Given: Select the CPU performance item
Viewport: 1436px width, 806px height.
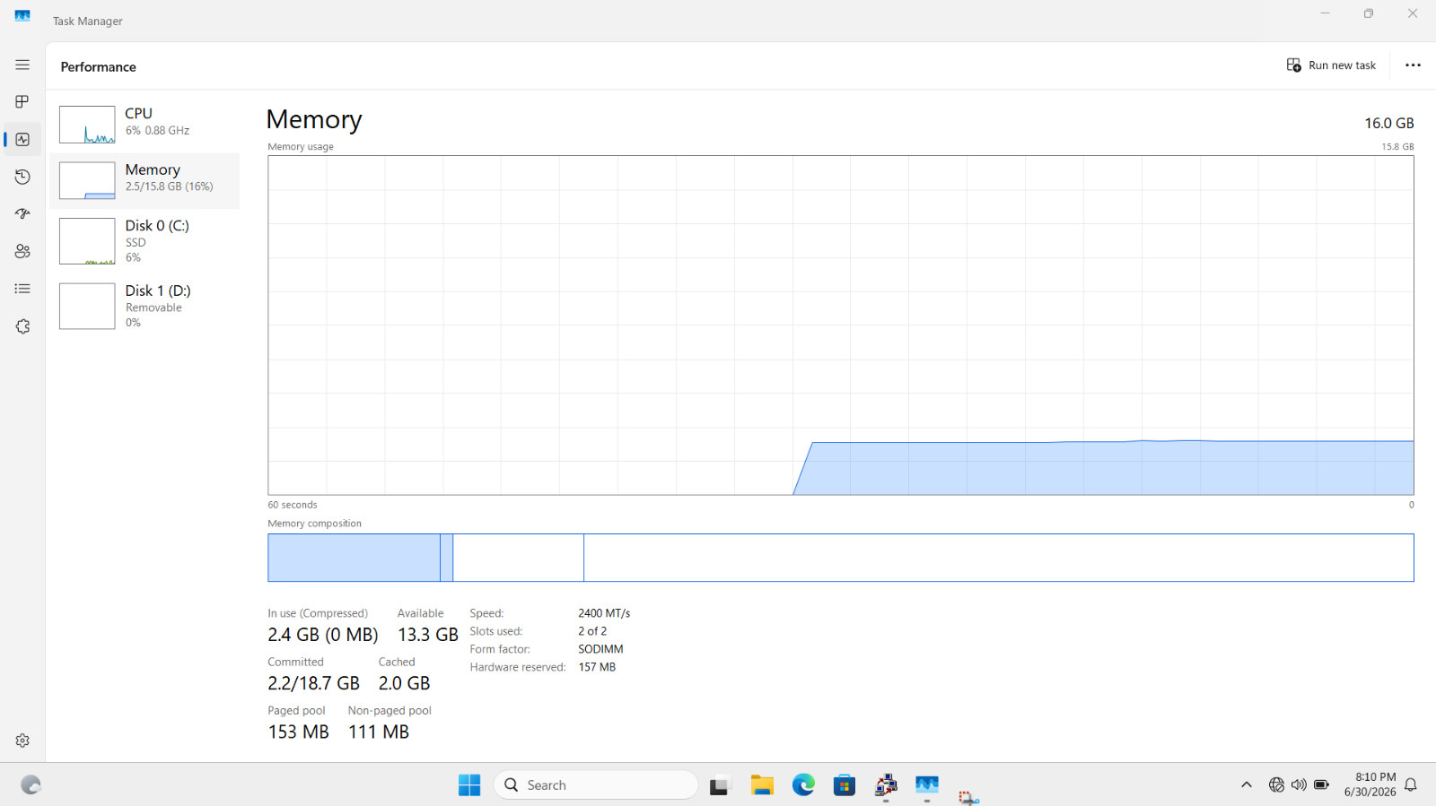Looking at the screenshot, I should [144, 125].
